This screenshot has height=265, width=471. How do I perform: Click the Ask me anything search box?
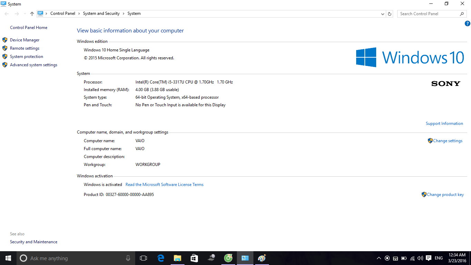76,258
